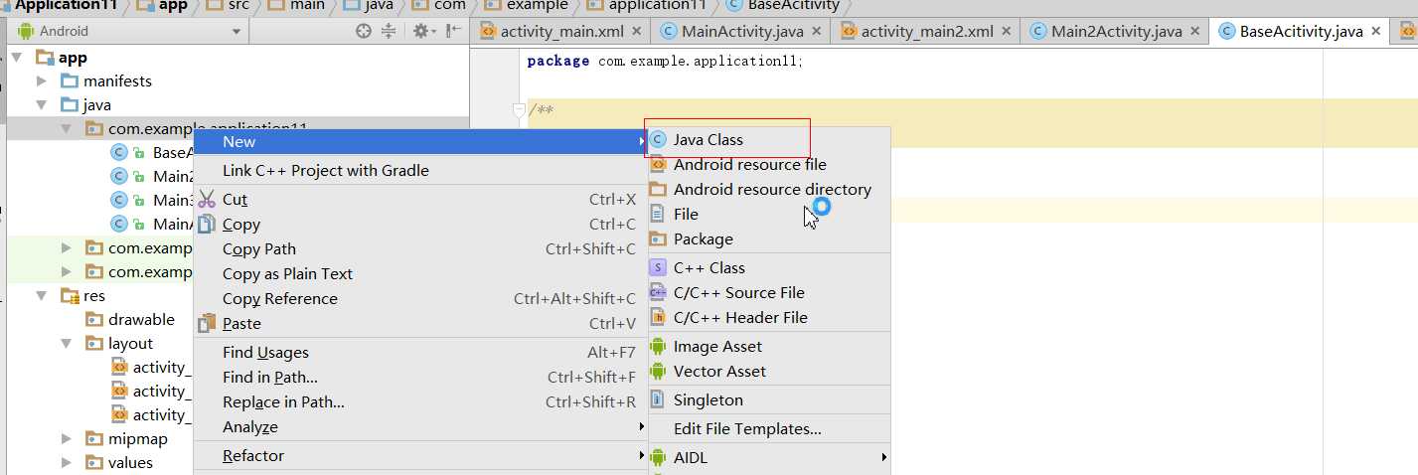Viewport: 1418px width, 475px height.
Task: Click the Cut scissors icon
Action: pos(207,200)
